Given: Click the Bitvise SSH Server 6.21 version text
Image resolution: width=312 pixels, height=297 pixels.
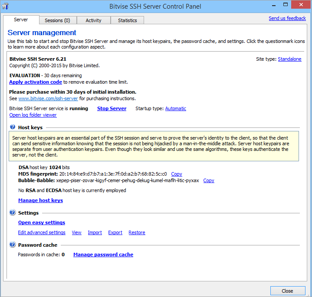Looking at the screenshot, I should (38, 59).
